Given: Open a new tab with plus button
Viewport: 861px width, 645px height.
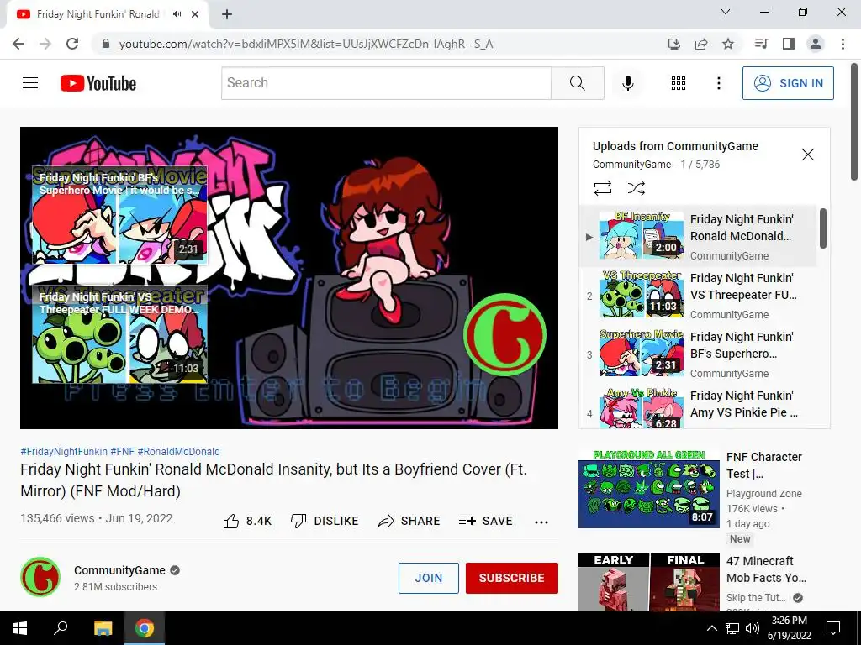Looking at the screenshot, I should tap(227, 15).
